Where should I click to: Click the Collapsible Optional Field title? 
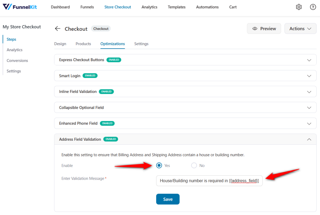[x=81, y=107]
